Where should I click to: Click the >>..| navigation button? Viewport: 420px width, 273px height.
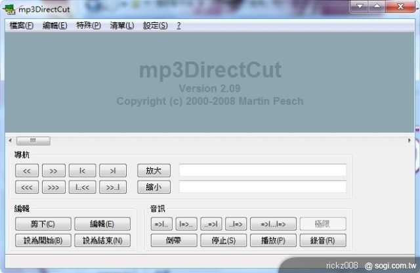click(113, 187)
